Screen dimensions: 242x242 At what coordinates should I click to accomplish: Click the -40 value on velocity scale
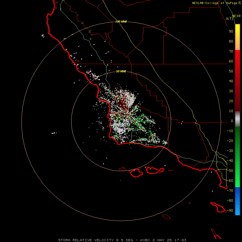pyautogui.click(x=230, y=161)
